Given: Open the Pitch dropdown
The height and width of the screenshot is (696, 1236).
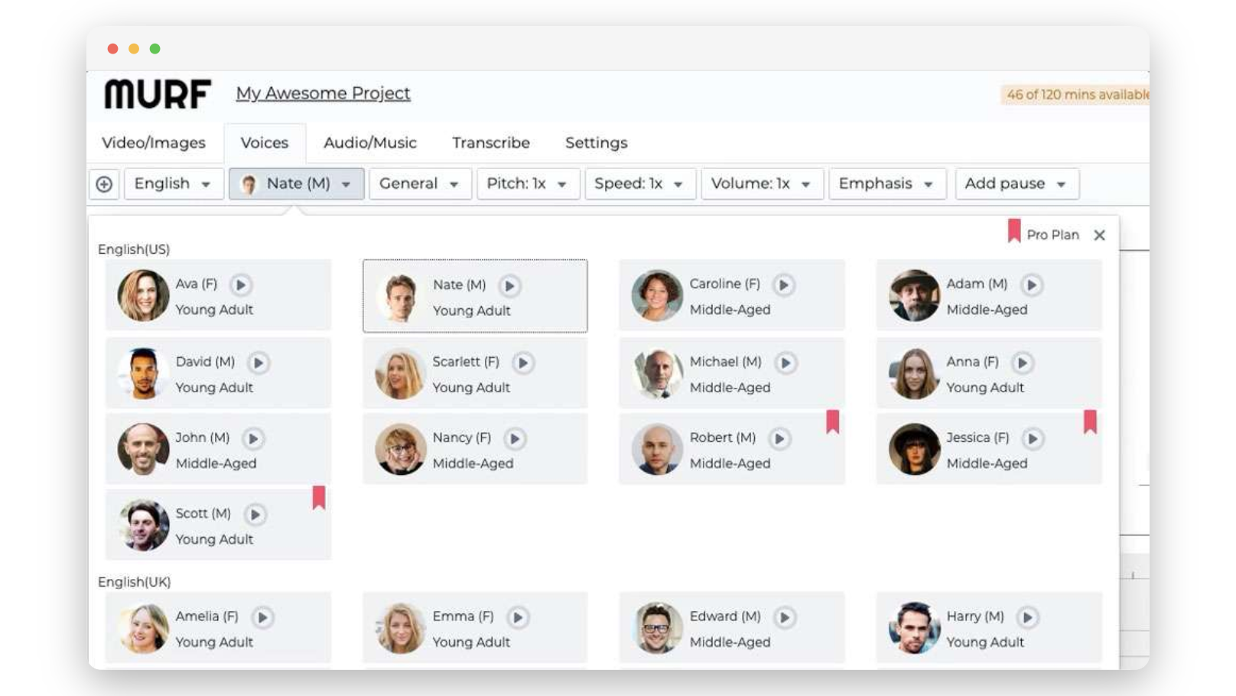Looking at the screenshot, I should (x=528, y=184).
